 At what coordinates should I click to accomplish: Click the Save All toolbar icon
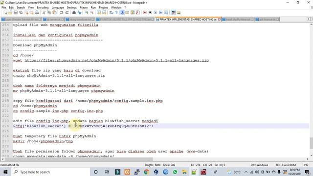(21, 13)
